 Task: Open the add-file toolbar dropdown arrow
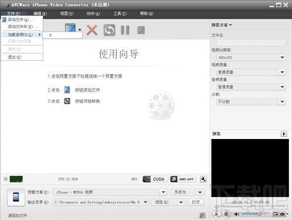[80, 30]
